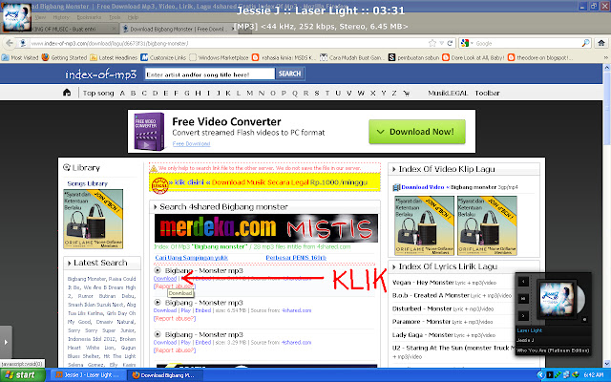Open Songs Library link
611x382 pixels.
(87, 183)
